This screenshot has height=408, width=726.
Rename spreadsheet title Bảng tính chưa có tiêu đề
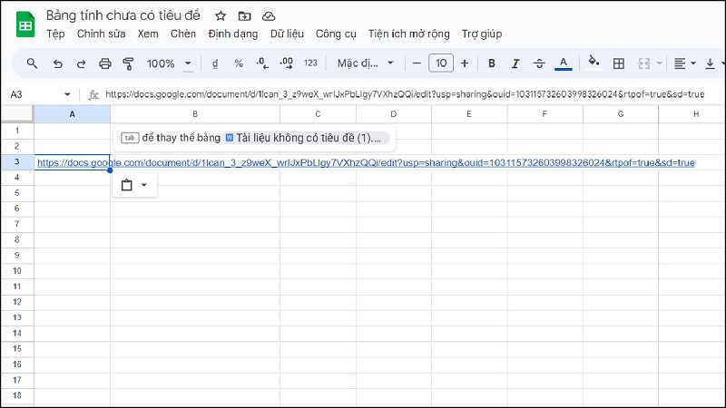(x=123, y=15)
